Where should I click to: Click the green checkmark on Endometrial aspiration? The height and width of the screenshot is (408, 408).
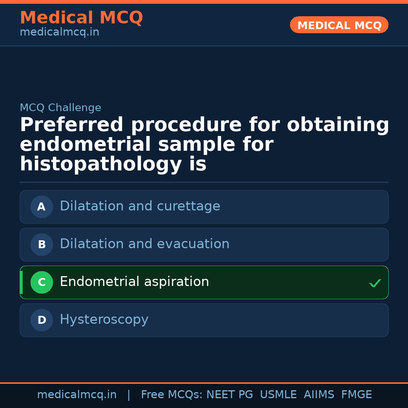[x=375, y=283]
